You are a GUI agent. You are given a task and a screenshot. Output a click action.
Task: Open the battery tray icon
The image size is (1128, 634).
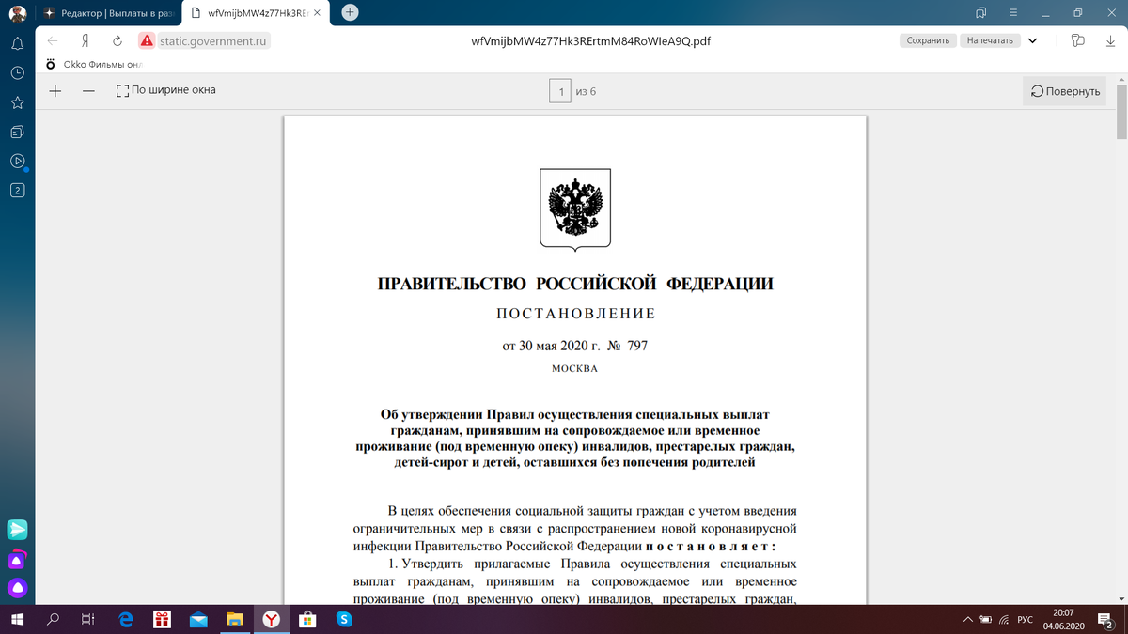(986, 620)
